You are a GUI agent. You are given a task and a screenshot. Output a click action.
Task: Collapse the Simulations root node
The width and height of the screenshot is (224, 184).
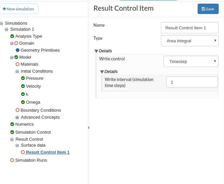[x=2, y=23]
